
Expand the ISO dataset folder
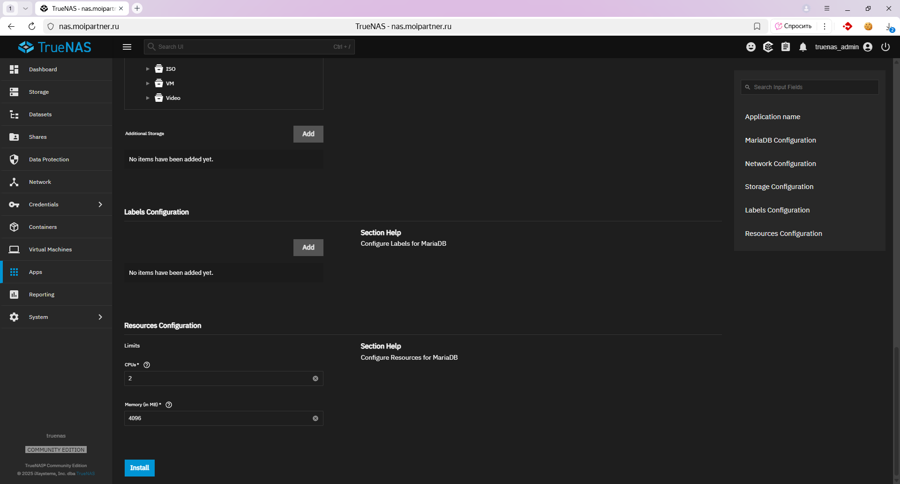click(x=148, y=69)
